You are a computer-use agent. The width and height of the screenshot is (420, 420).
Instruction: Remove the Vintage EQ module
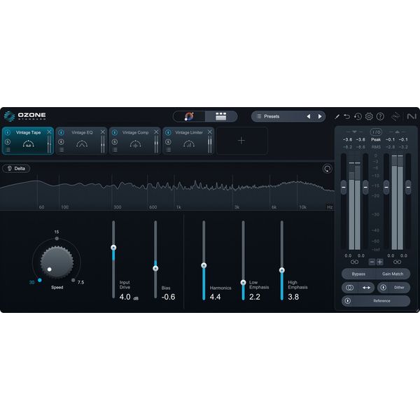tap(103, 132)
